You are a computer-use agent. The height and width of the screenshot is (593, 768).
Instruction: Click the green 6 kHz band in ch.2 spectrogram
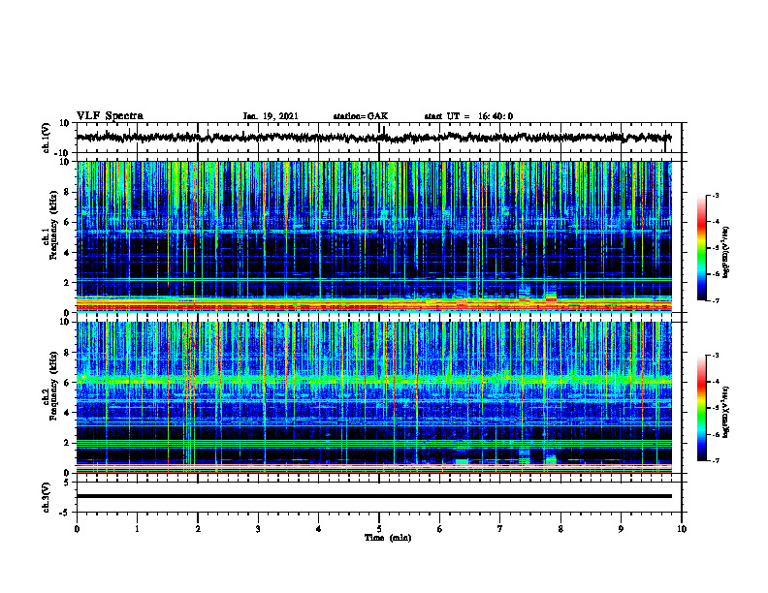[x=374, y=380]
